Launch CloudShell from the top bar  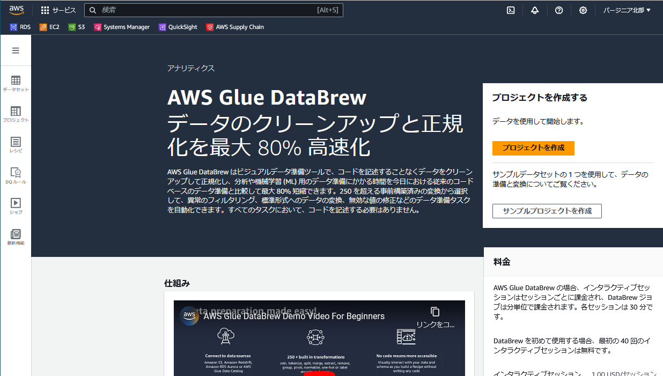[510, 10]
